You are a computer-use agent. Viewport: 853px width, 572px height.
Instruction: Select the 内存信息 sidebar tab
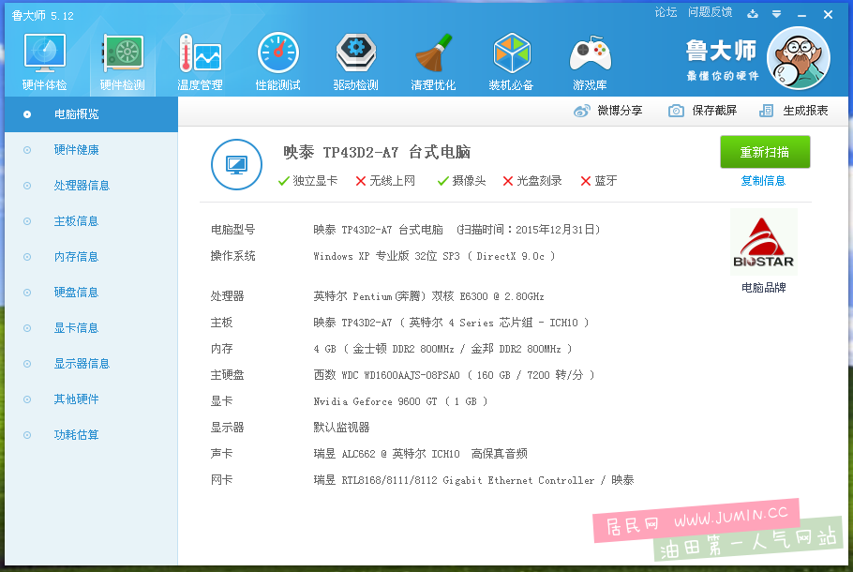(92, 257)
